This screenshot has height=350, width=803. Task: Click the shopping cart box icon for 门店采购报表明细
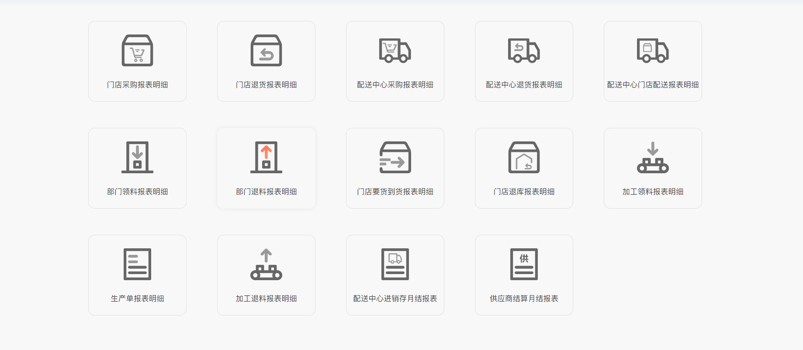[x=137, y=50]
